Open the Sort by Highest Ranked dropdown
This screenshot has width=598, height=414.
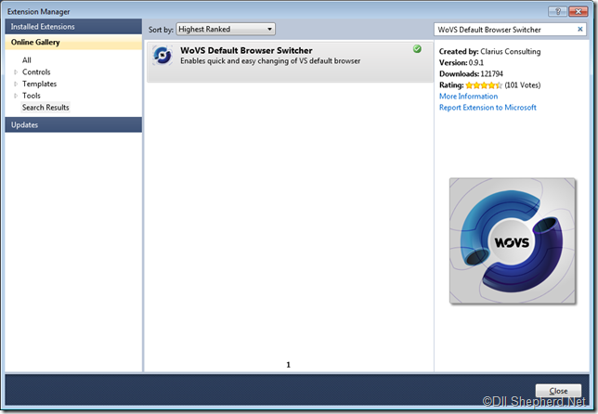226,30
